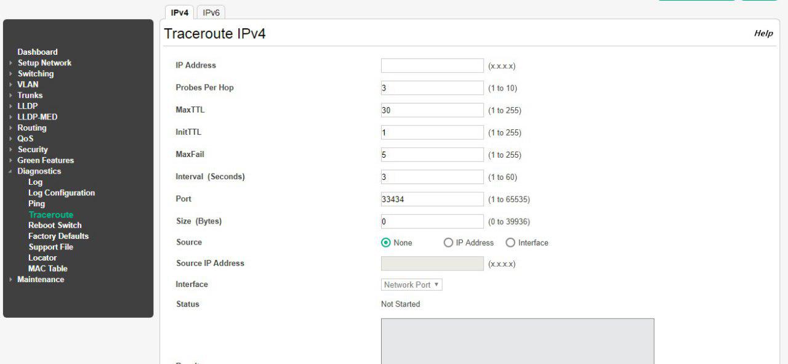Open the MAC Table page
Screen dimensions: 788x364
48,269
